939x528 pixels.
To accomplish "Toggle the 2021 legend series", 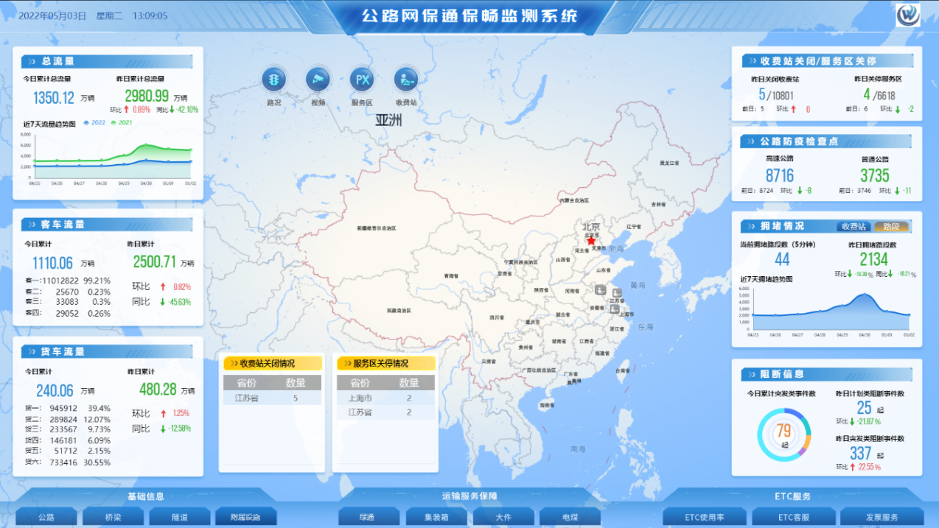I will point(122,122).
